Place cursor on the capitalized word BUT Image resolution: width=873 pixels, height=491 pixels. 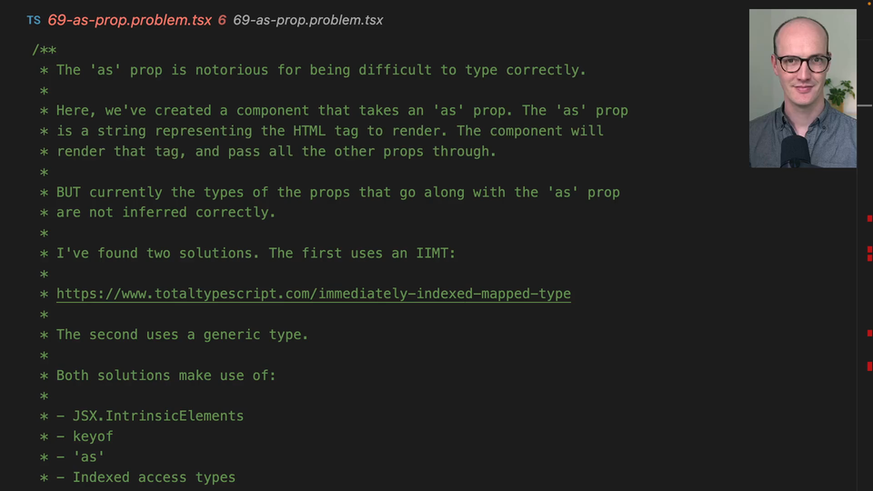pos(68,192)
